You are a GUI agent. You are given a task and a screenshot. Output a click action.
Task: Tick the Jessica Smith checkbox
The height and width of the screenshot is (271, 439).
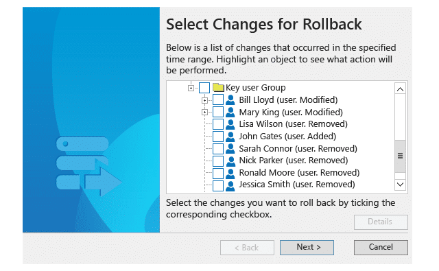tap(218, 185)
